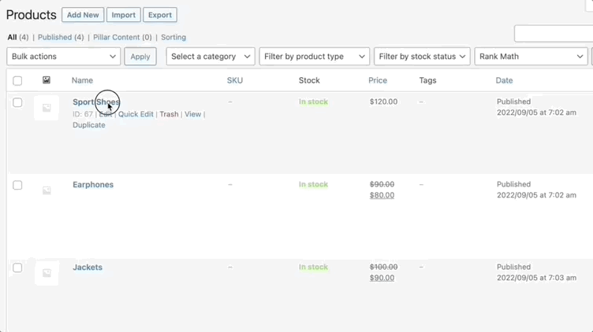Image resolution: width=593 pixels, height=332 pixels.
Task: Click the Stock column header
Action: point(309,80)
